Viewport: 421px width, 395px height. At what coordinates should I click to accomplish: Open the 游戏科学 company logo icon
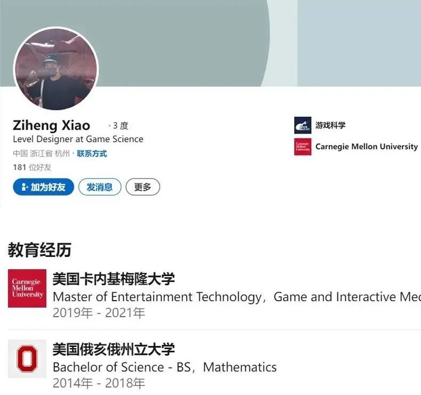tap(303, 125)
